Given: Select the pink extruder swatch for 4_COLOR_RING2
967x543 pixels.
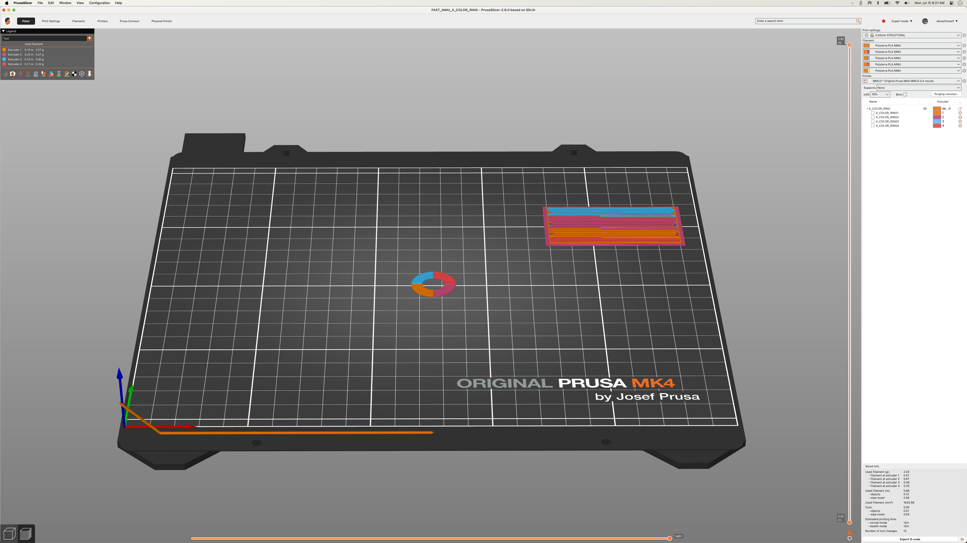Looking at the screenshot, I should (937, 117).
